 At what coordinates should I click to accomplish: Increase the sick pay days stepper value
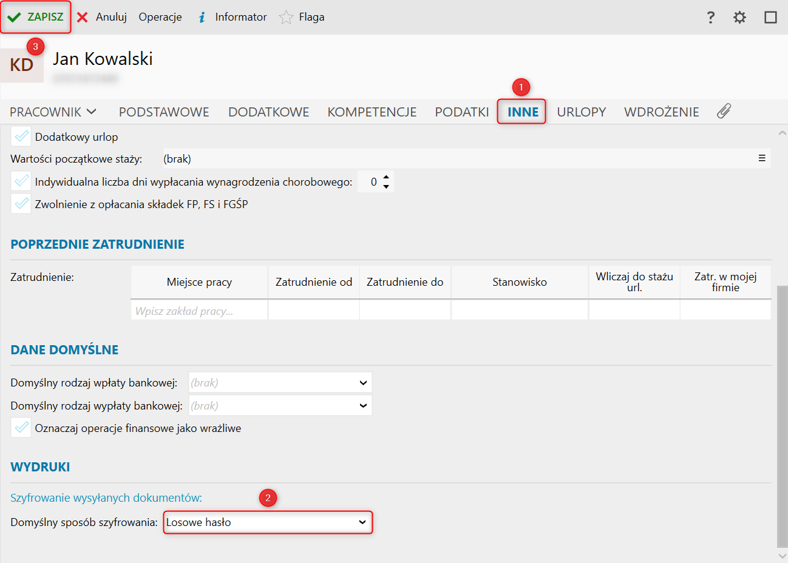pos(386,177)
